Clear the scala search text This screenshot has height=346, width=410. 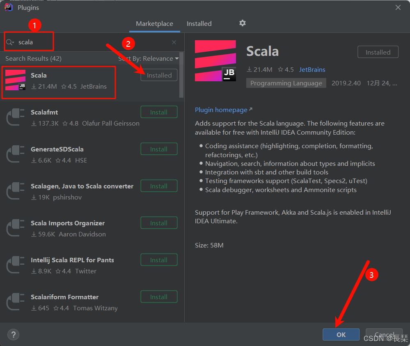coord(174,42)
